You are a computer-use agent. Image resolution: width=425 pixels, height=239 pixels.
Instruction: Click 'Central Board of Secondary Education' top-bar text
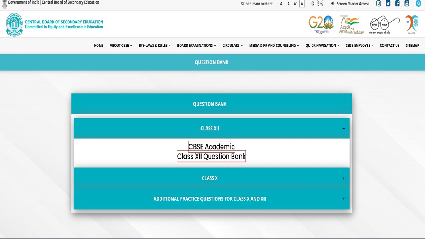pos(70,2)
